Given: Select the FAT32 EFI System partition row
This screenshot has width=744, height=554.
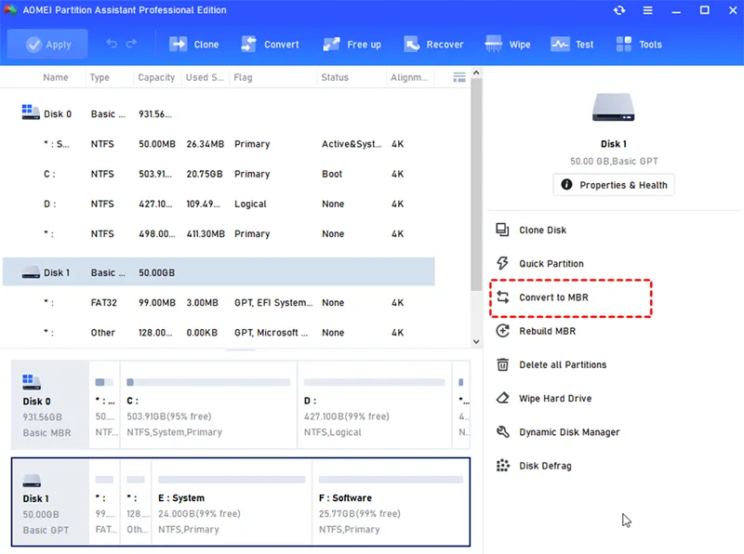Looking at the screenshot, I should click(x=219, y=303).
